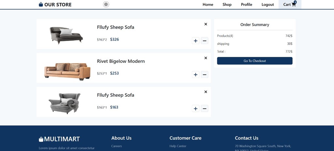334x151 pixels.
Task: Click the circular gear icon in header
Action: coord(106,4)
